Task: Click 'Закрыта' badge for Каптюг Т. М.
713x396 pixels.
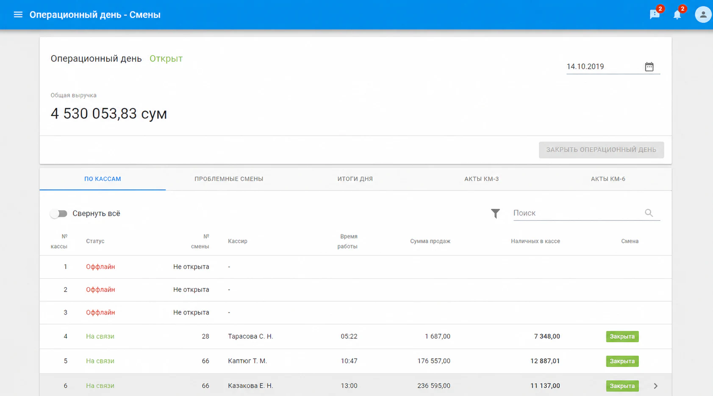Action: (622, 361)
